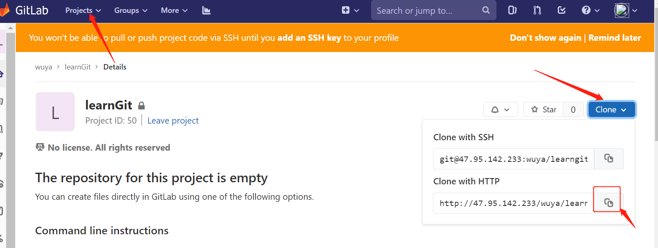Click the Leave project link
This screenshot has width=658, height=248.
pos(173,121)
